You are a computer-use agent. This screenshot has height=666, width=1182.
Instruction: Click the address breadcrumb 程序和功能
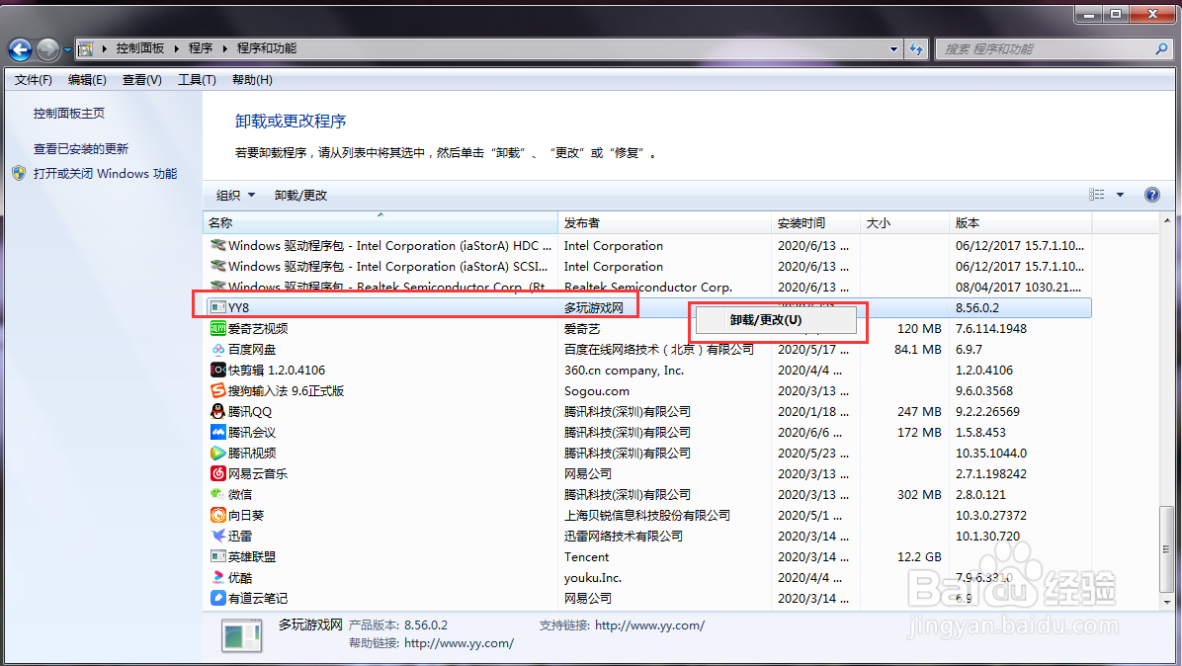click(x=267, y=48)
